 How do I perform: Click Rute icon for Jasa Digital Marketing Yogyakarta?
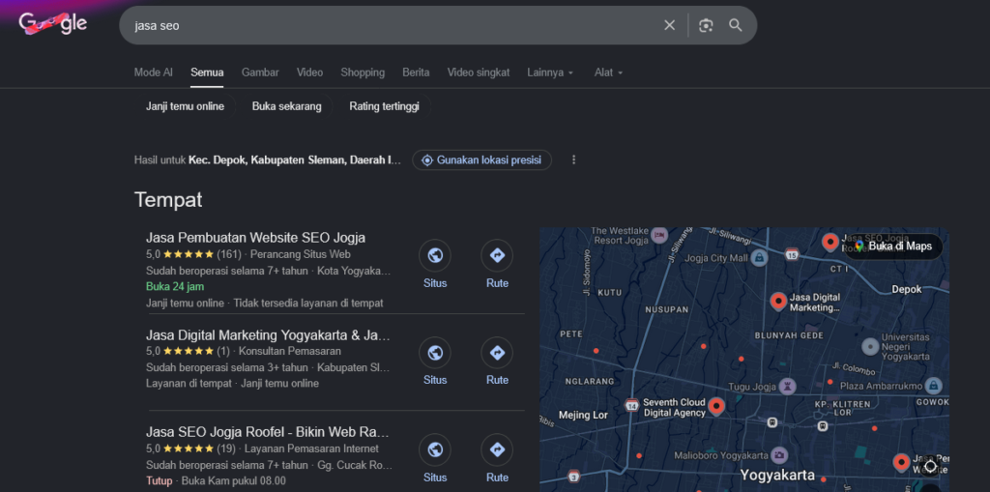(497, 353)
